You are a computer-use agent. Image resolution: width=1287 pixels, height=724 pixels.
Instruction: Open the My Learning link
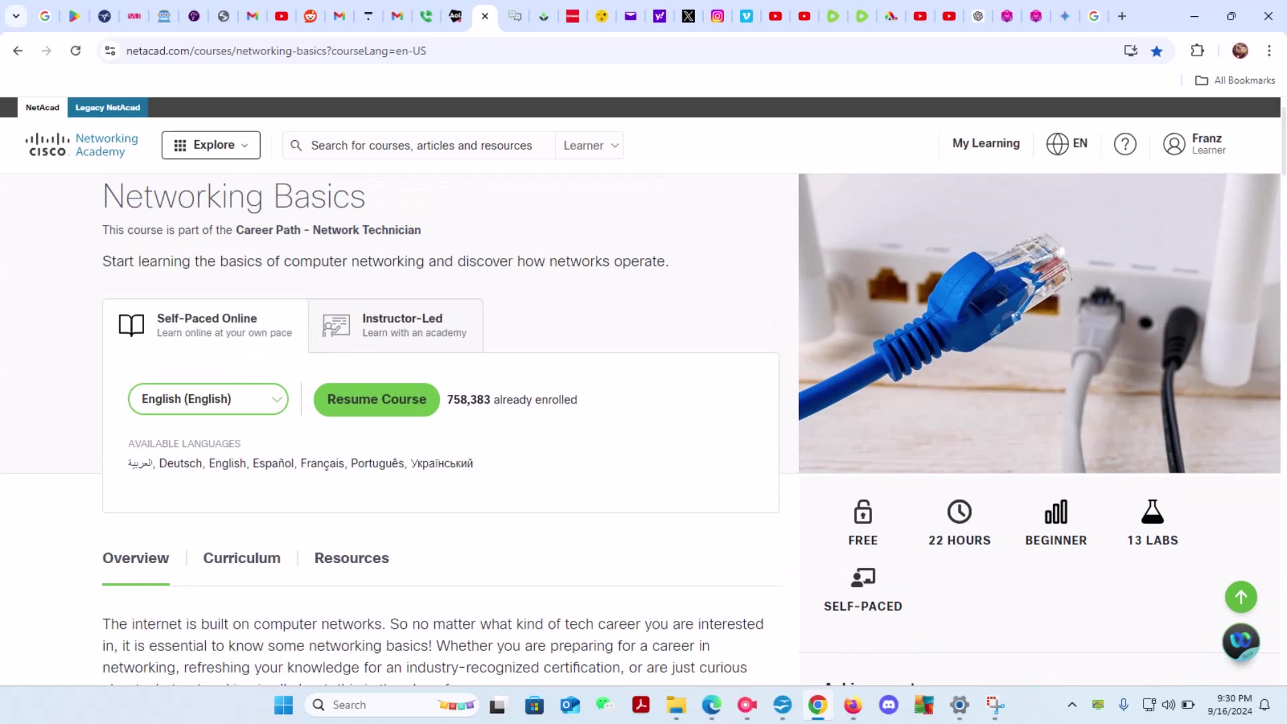(985, 143)
